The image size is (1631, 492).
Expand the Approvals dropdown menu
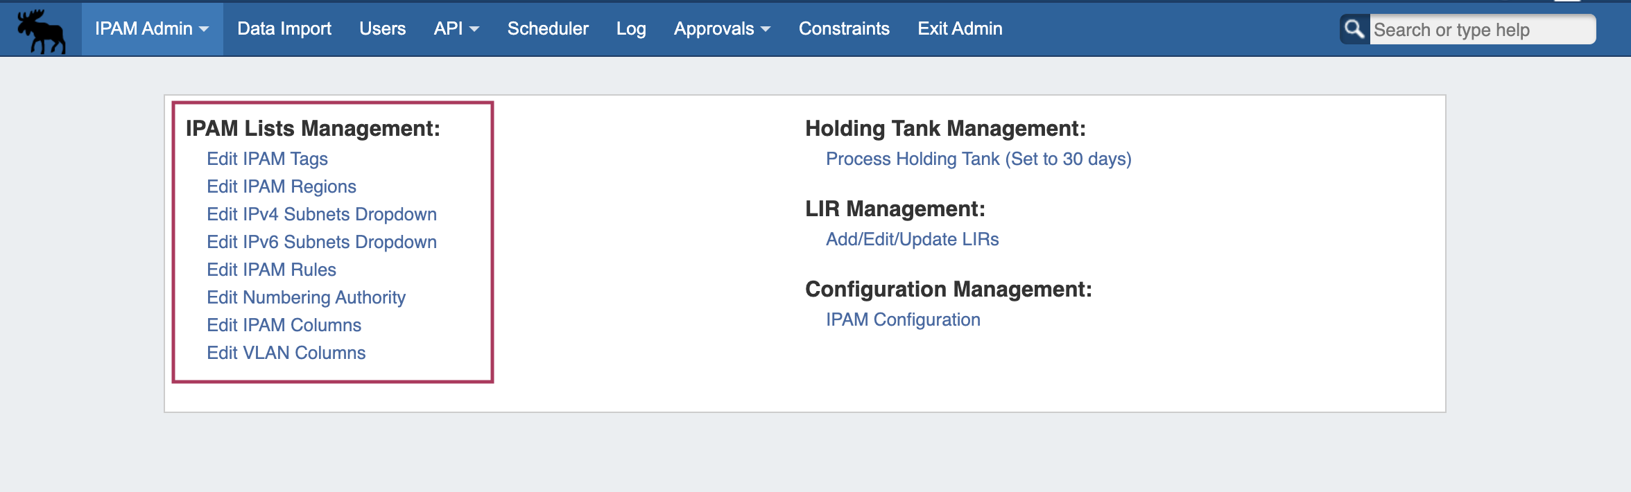pos(721,29)
